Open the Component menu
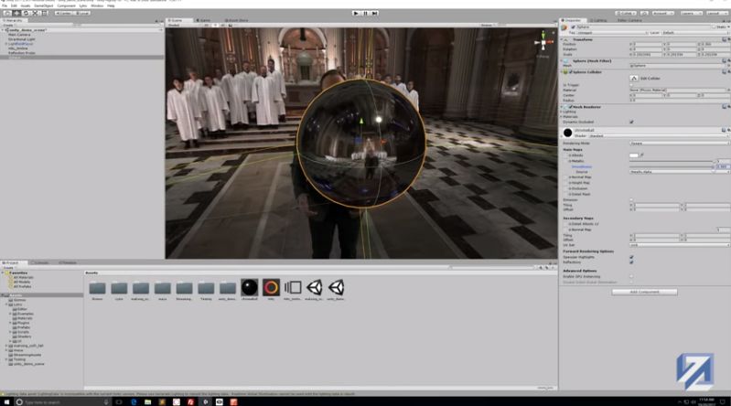The image size is (731, 406). point(66,5)
